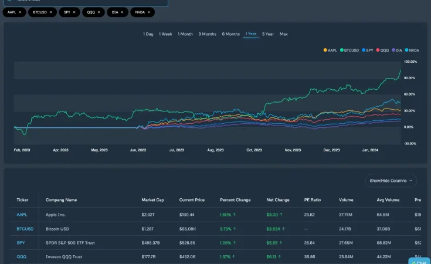431x264 pixels.
Task: Open the AAPL ticker link
Action: 22,215
